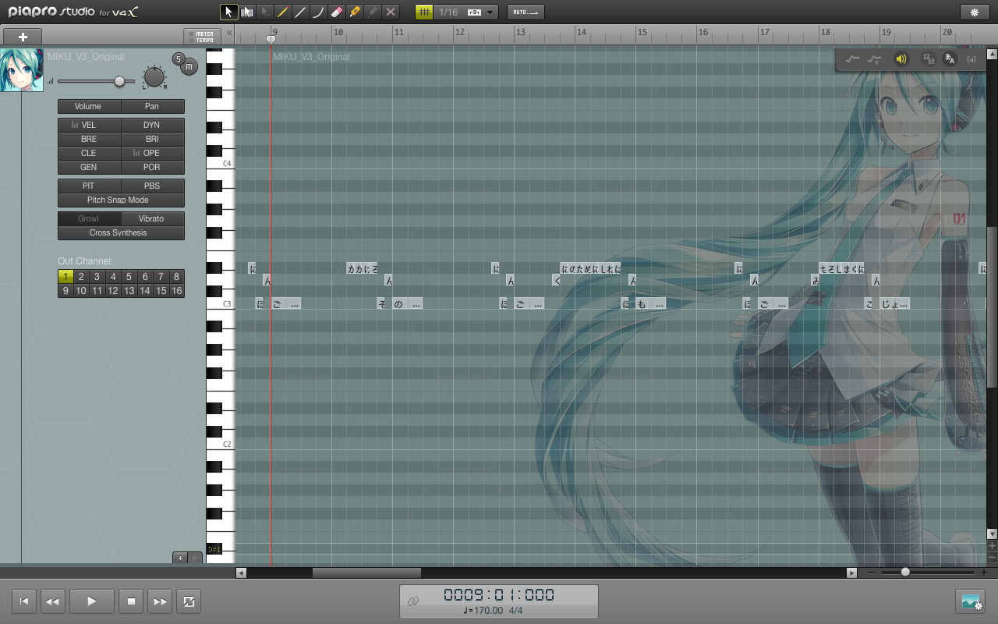
Task: Click the horizontal zoom slider handle
Action: coord(905,573)
